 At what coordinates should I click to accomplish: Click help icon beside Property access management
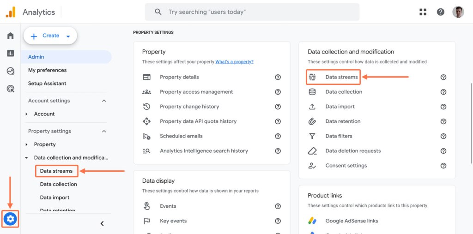(x=278, y=92)
